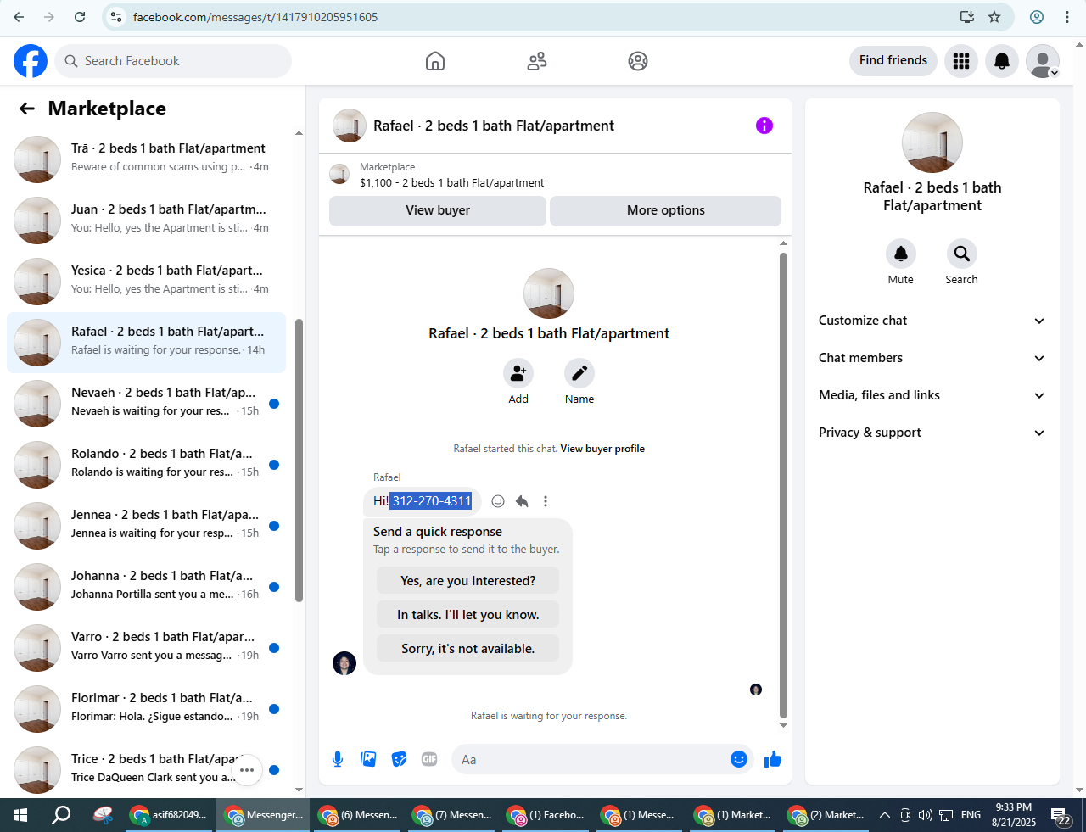The image size is (1086, 832).
Task: Expand Customize chat section
Action: click(932, 321)
